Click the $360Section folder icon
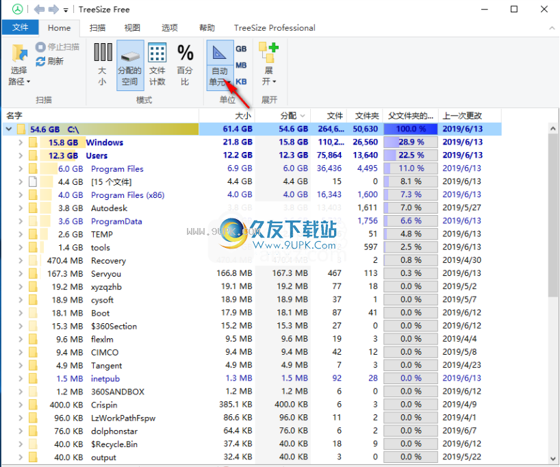 click(33, 326)
